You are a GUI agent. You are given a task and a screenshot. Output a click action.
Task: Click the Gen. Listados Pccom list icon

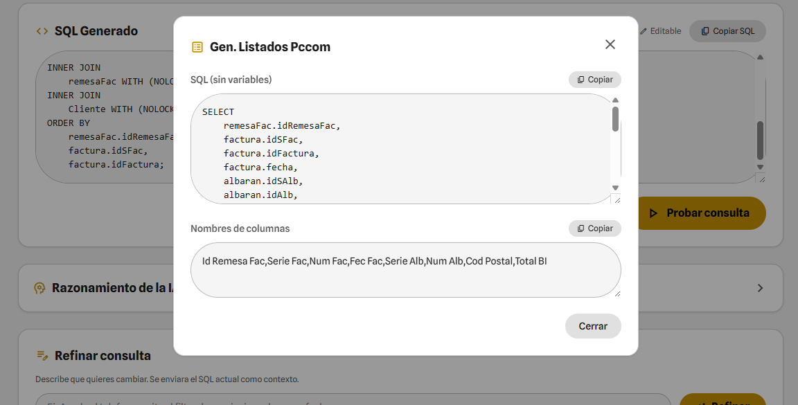(x=197, y=47)
